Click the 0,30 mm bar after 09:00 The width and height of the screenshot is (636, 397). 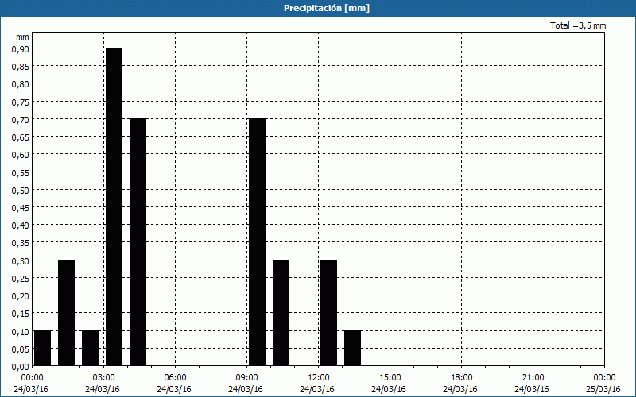click(x=281, y=313)
